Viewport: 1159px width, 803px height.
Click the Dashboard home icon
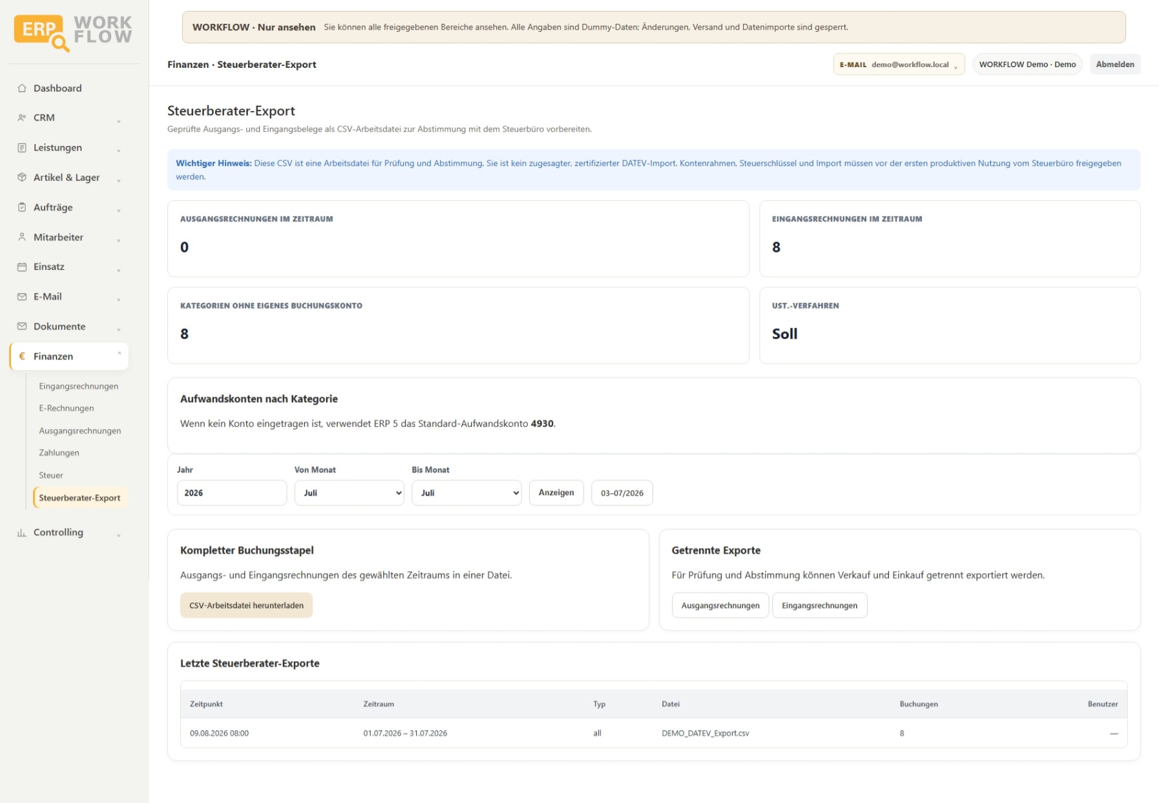pos(22,88)
